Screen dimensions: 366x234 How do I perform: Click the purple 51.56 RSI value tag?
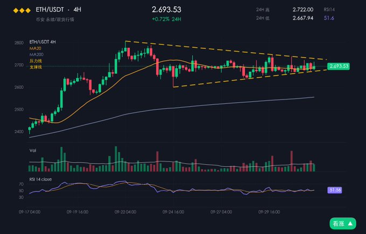[x=335, y=190]
